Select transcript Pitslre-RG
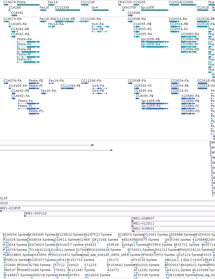This screenshot has width=215, height=279. 24,59
